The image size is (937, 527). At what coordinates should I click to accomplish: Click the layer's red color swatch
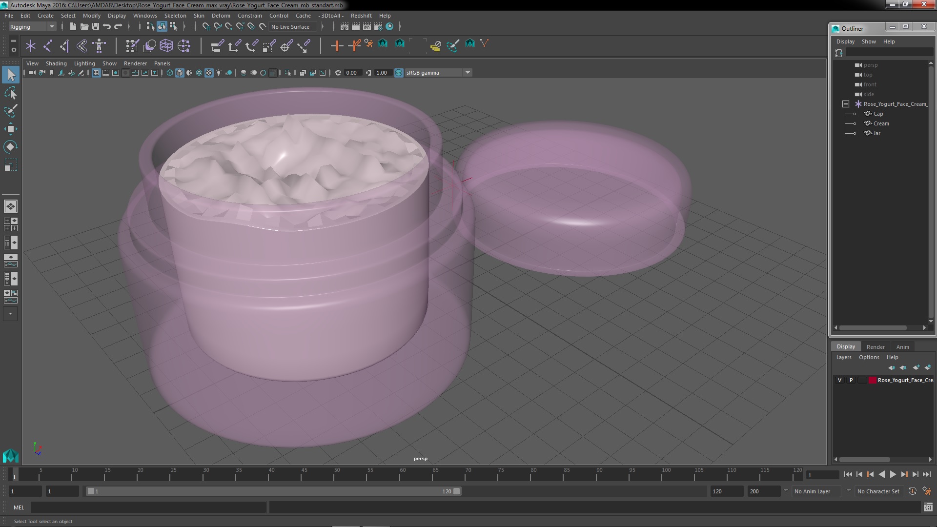(x=872, y=380)
